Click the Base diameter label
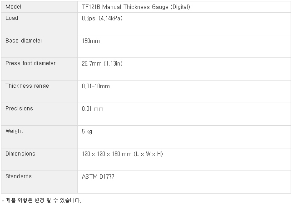Screen dimensions: 292x204 [x=24, y=41]
